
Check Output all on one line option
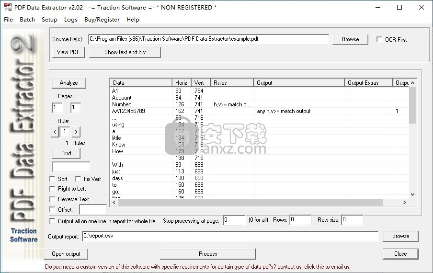pyautogui.click(x=53, y=221)
